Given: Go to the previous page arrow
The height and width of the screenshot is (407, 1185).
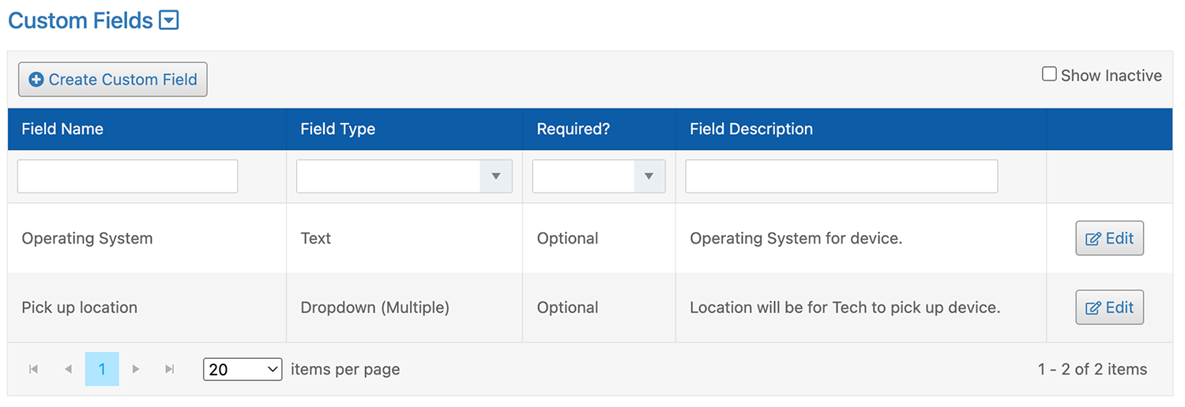Looking at the screenshot, I should click(68, 369).
